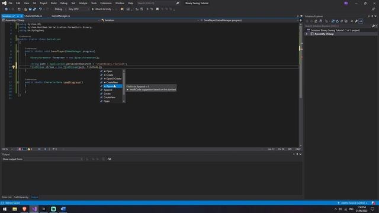The image size is (379, 213).
Task: Open the Windows Start menu
Action: pyautogui.click(x=5, y=209)
